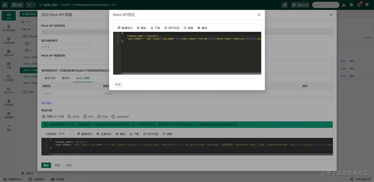Viewport: 374px width, 182px height.
Task: Open the 功能 apps grid menu
Action: 17,5
